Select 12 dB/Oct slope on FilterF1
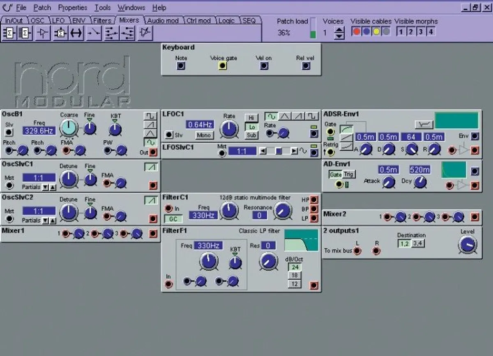Viewport: 493px width, 356px height. pyautogui.click(x=295, y=284)
